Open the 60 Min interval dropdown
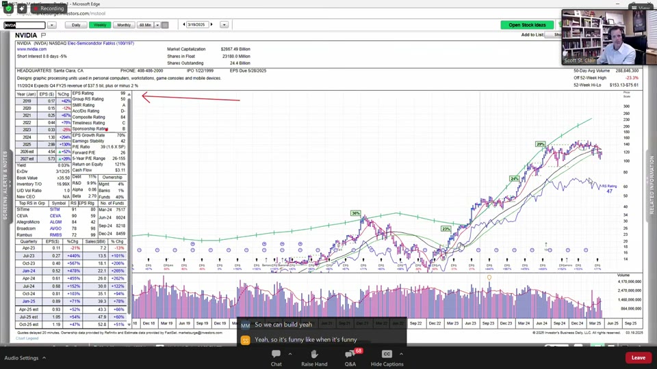657x369 pixels. pos(157,25)
